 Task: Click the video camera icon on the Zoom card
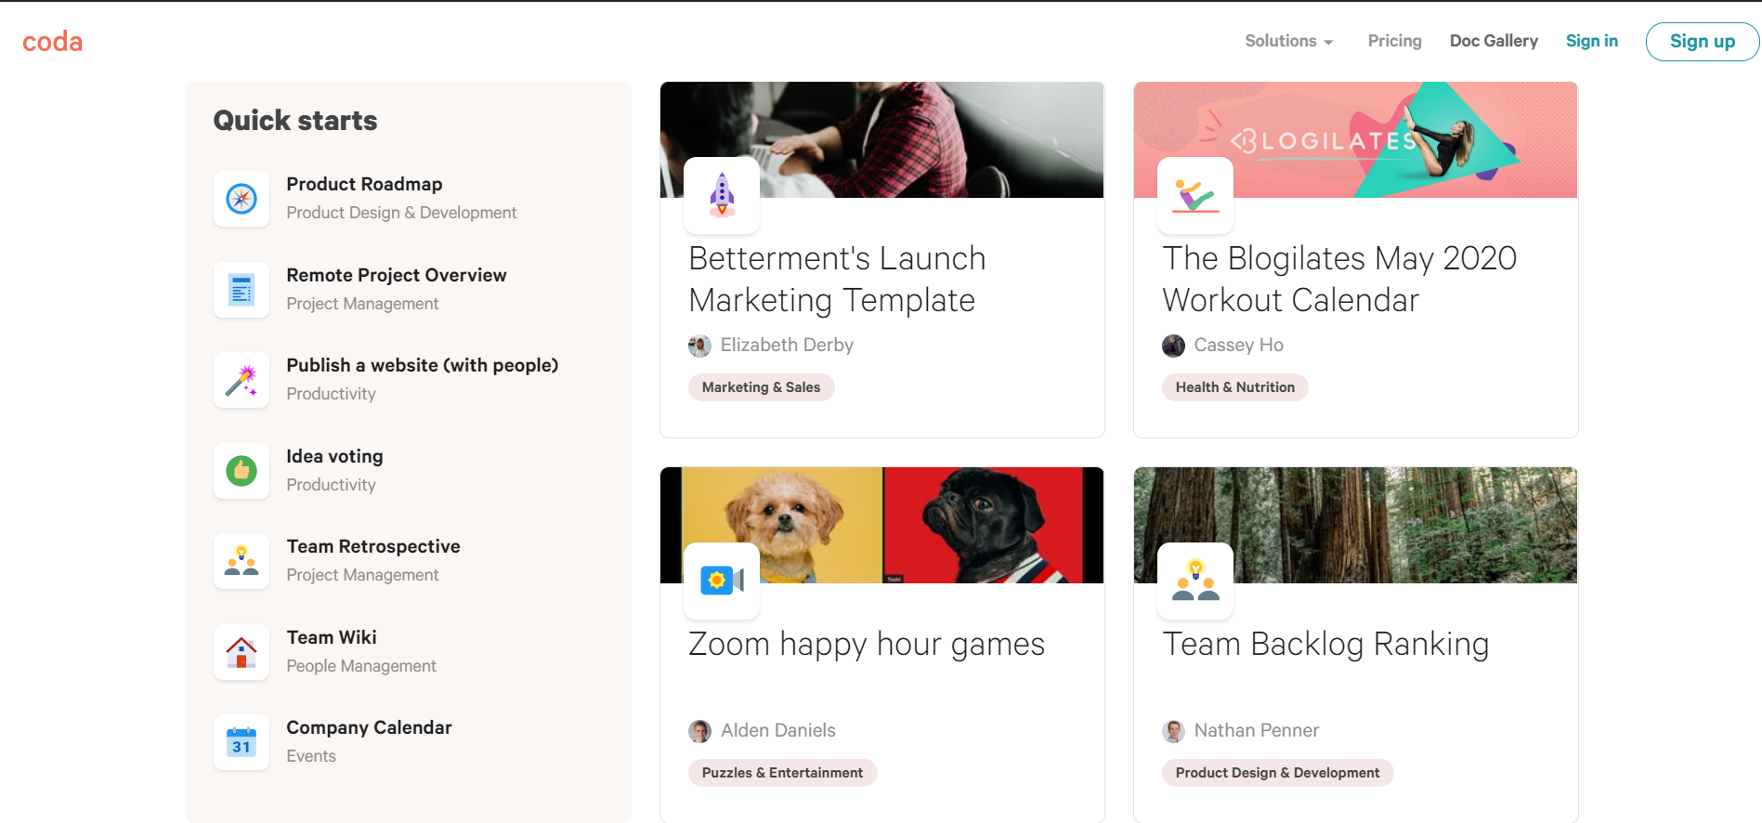(722, 581)
